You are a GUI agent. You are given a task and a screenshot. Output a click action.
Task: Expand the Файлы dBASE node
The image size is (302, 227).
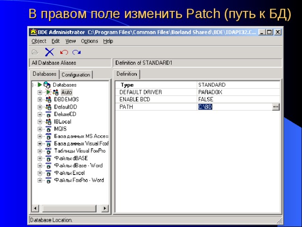coord(40,158)
